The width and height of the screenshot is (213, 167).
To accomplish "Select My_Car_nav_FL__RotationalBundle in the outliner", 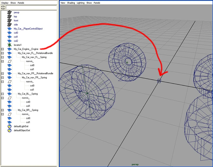I will tap(35, 53).
